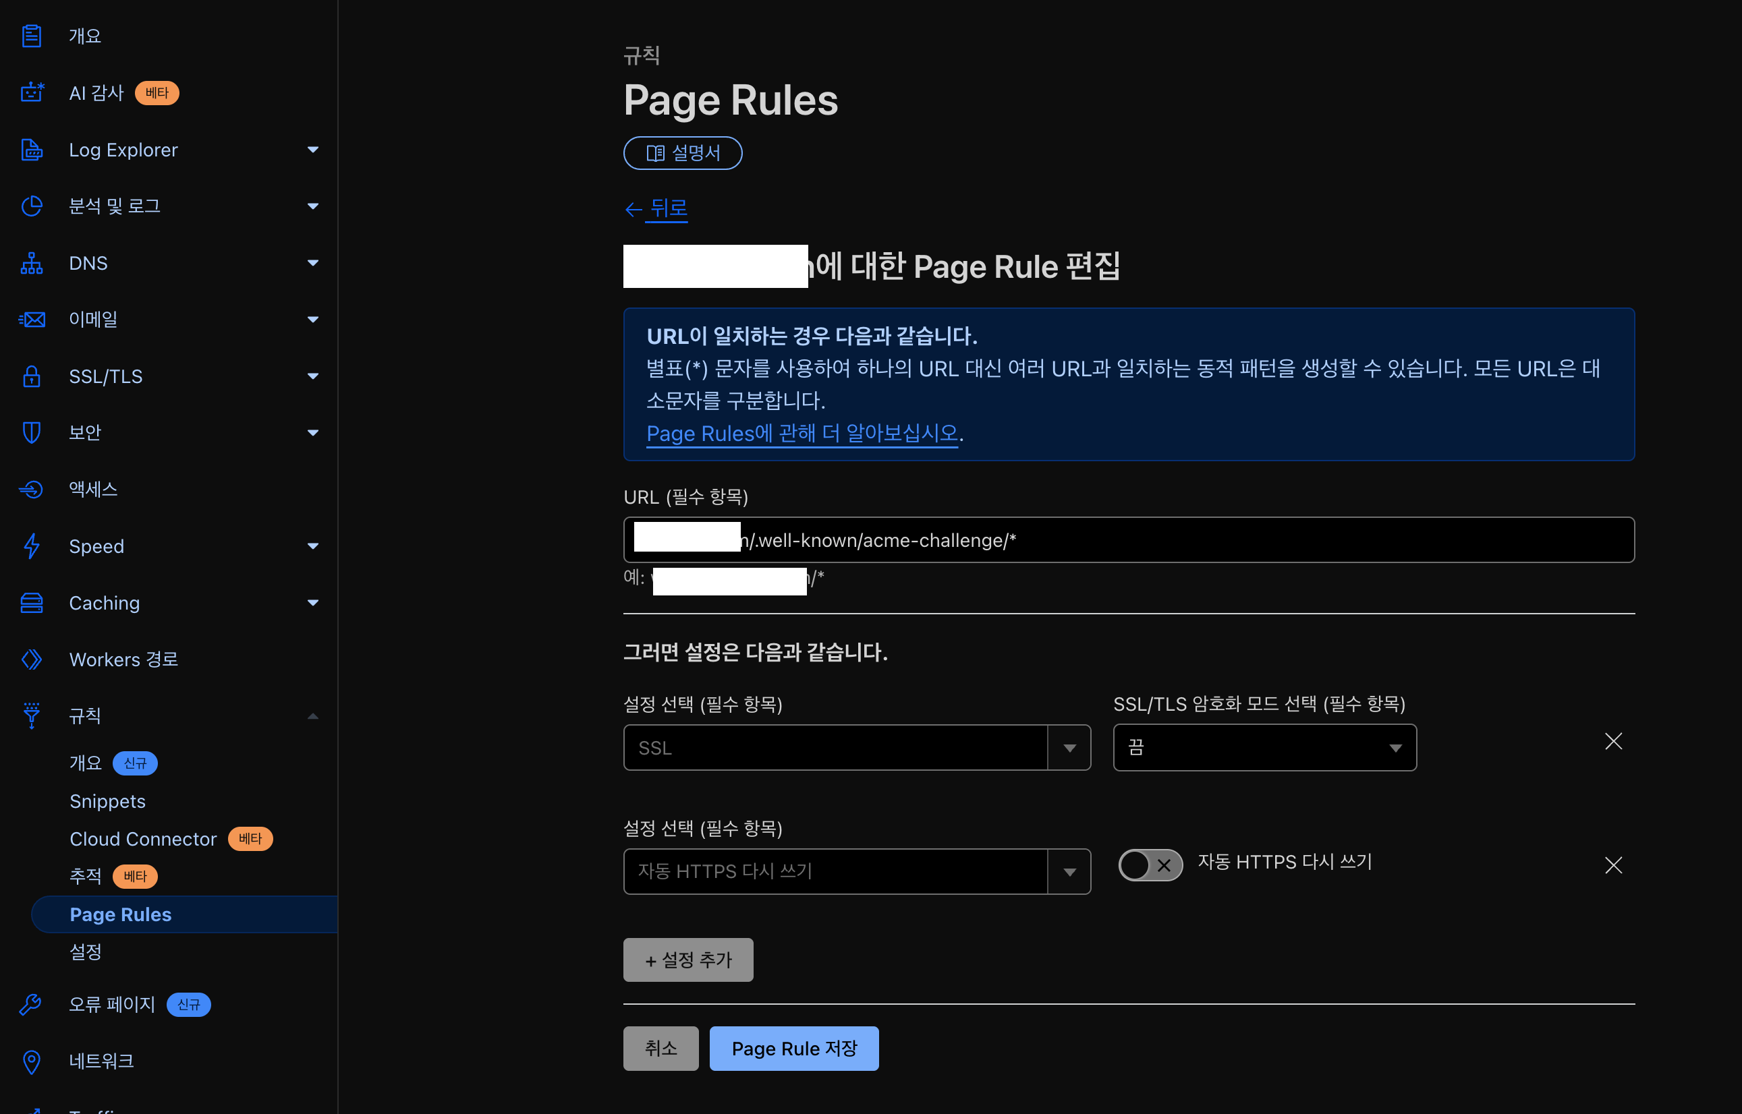Click the 보안 shield icon
1742x1114 pixels.
(31, 432)
